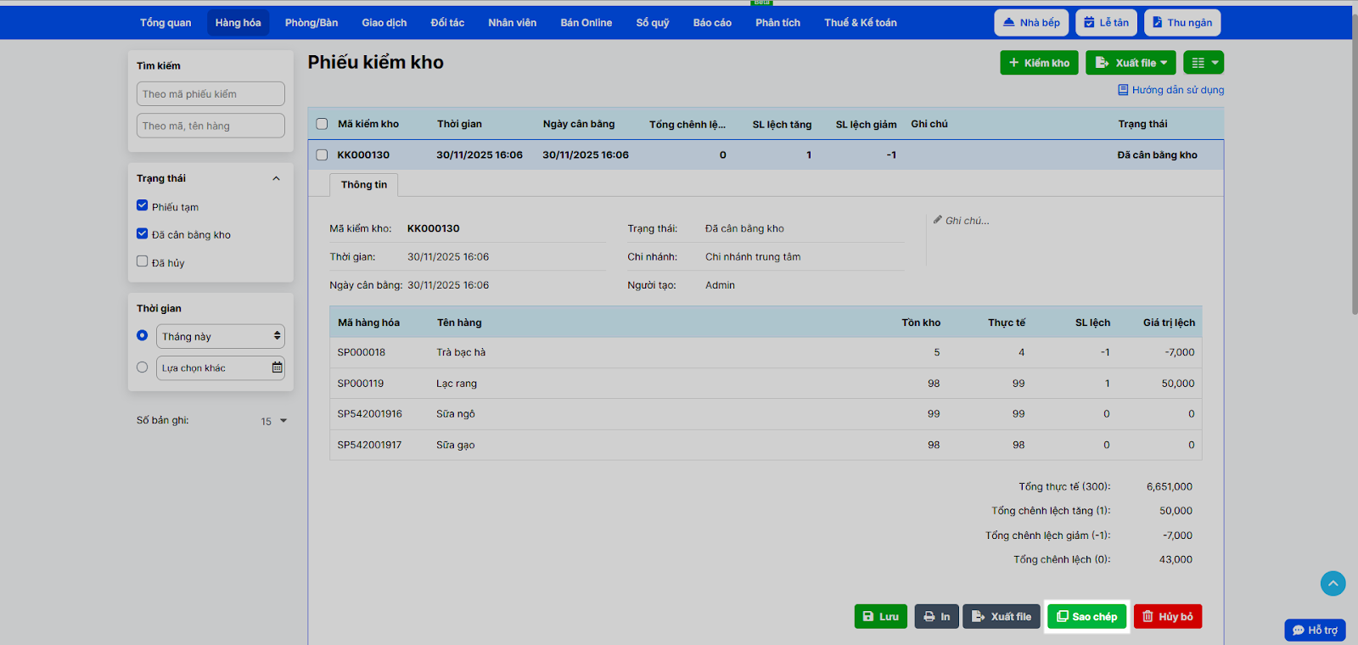Click the Ngày cân bằng column header
The image size is (1358, 645).
[x=579, y=124]
